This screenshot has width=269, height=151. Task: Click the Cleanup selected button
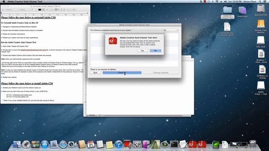coord(161,73)
